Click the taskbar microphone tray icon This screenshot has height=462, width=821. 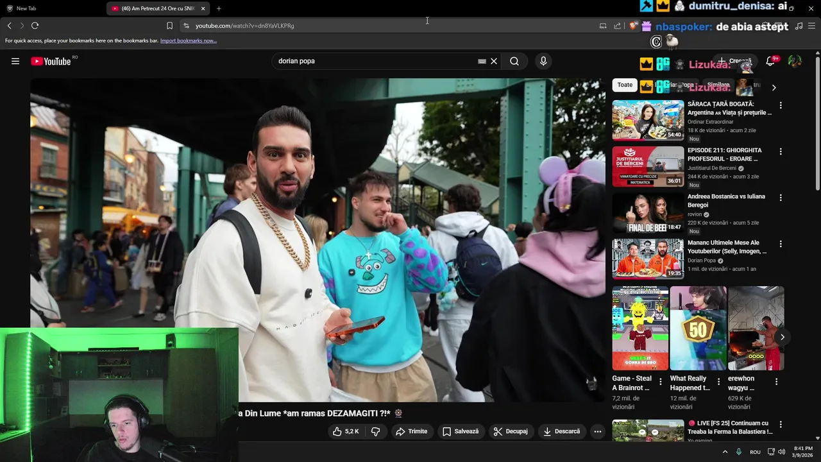point(739,452)
